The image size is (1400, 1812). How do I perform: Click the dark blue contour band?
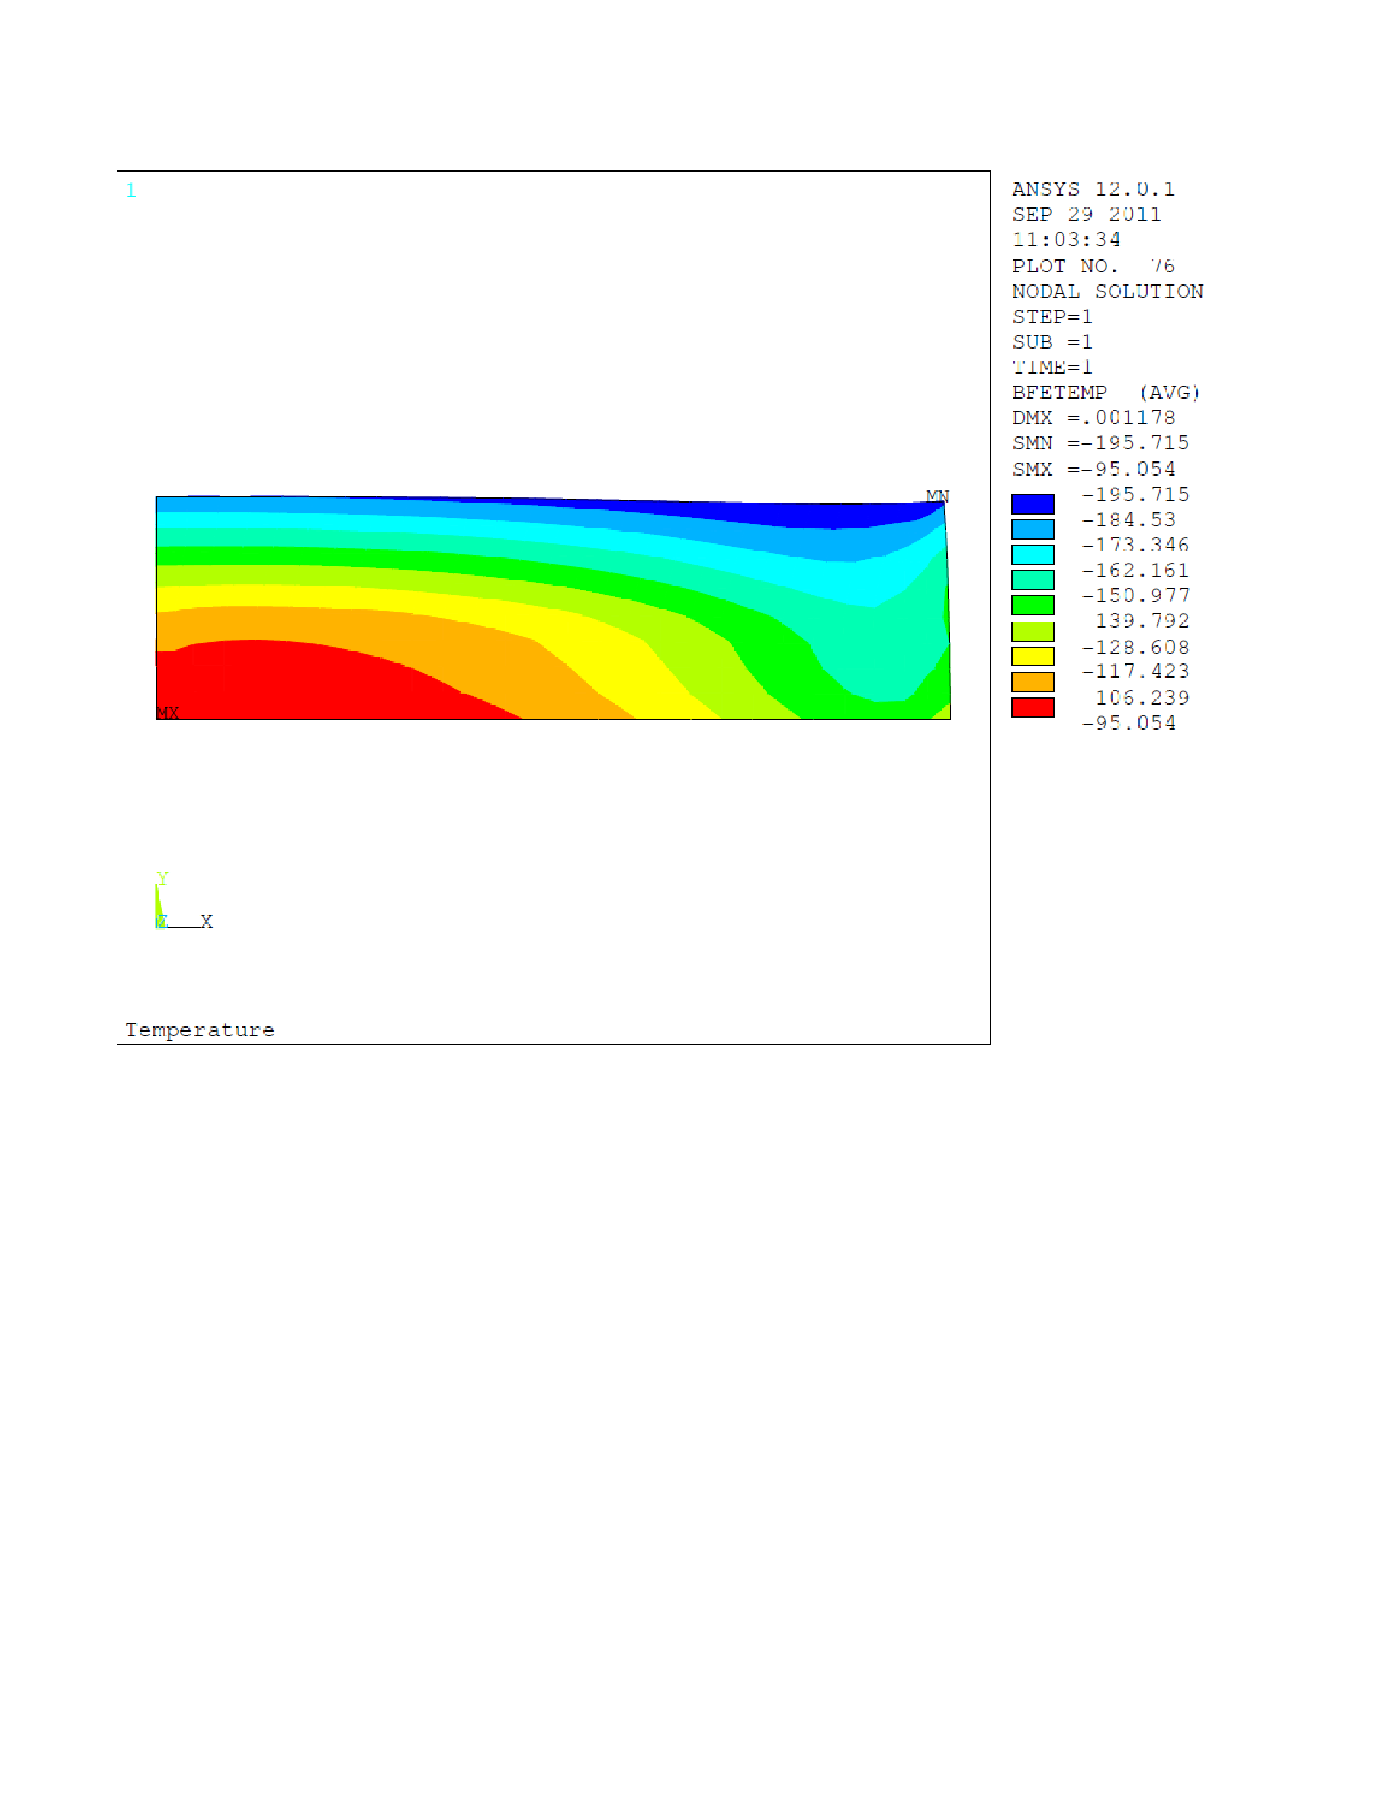(x=830, y=515)
